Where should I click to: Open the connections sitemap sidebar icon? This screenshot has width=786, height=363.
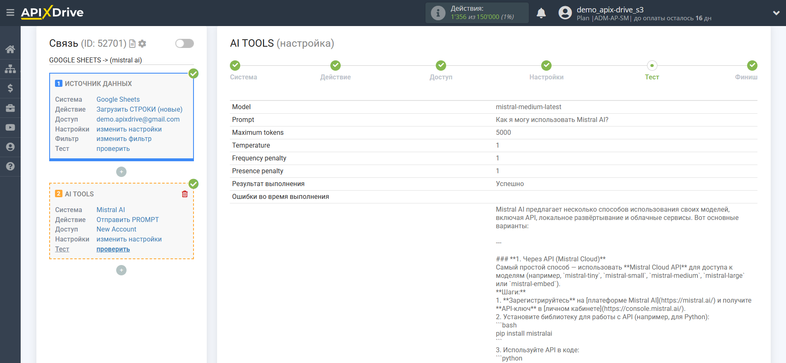[x=10, y=69]
